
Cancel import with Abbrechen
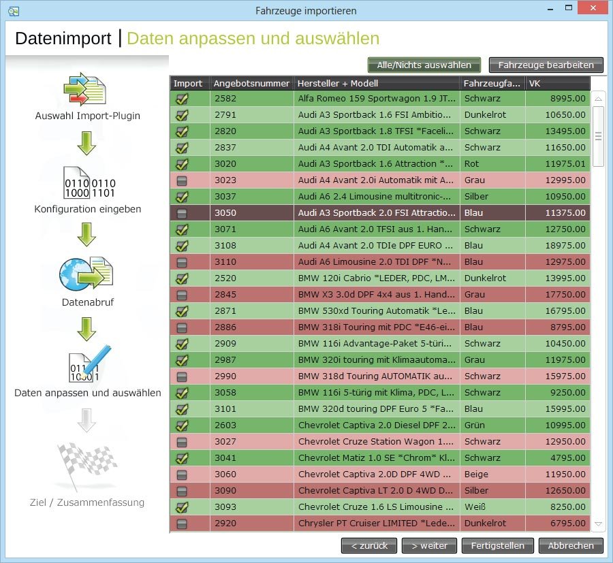click(x=571, y=545)
